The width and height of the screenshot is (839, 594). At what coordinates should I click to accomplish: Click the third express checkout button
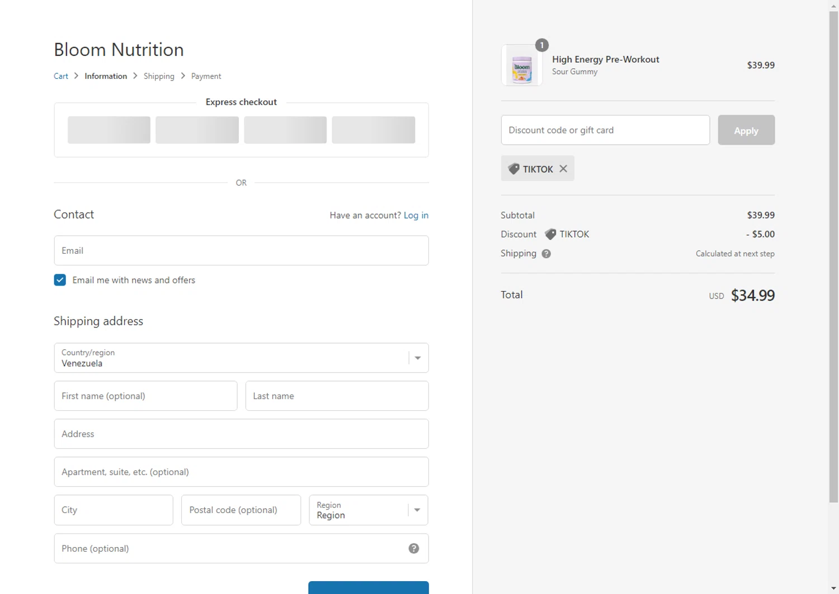coord(285,130)
